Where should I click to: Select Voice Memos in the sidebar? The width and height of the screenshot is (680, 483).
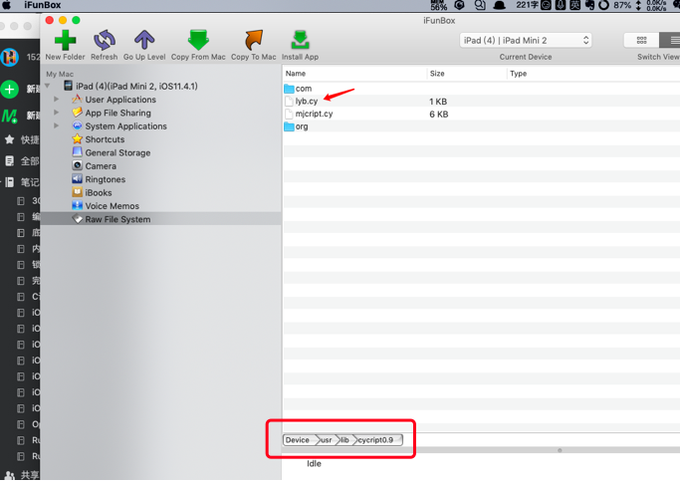pos(113,206)
